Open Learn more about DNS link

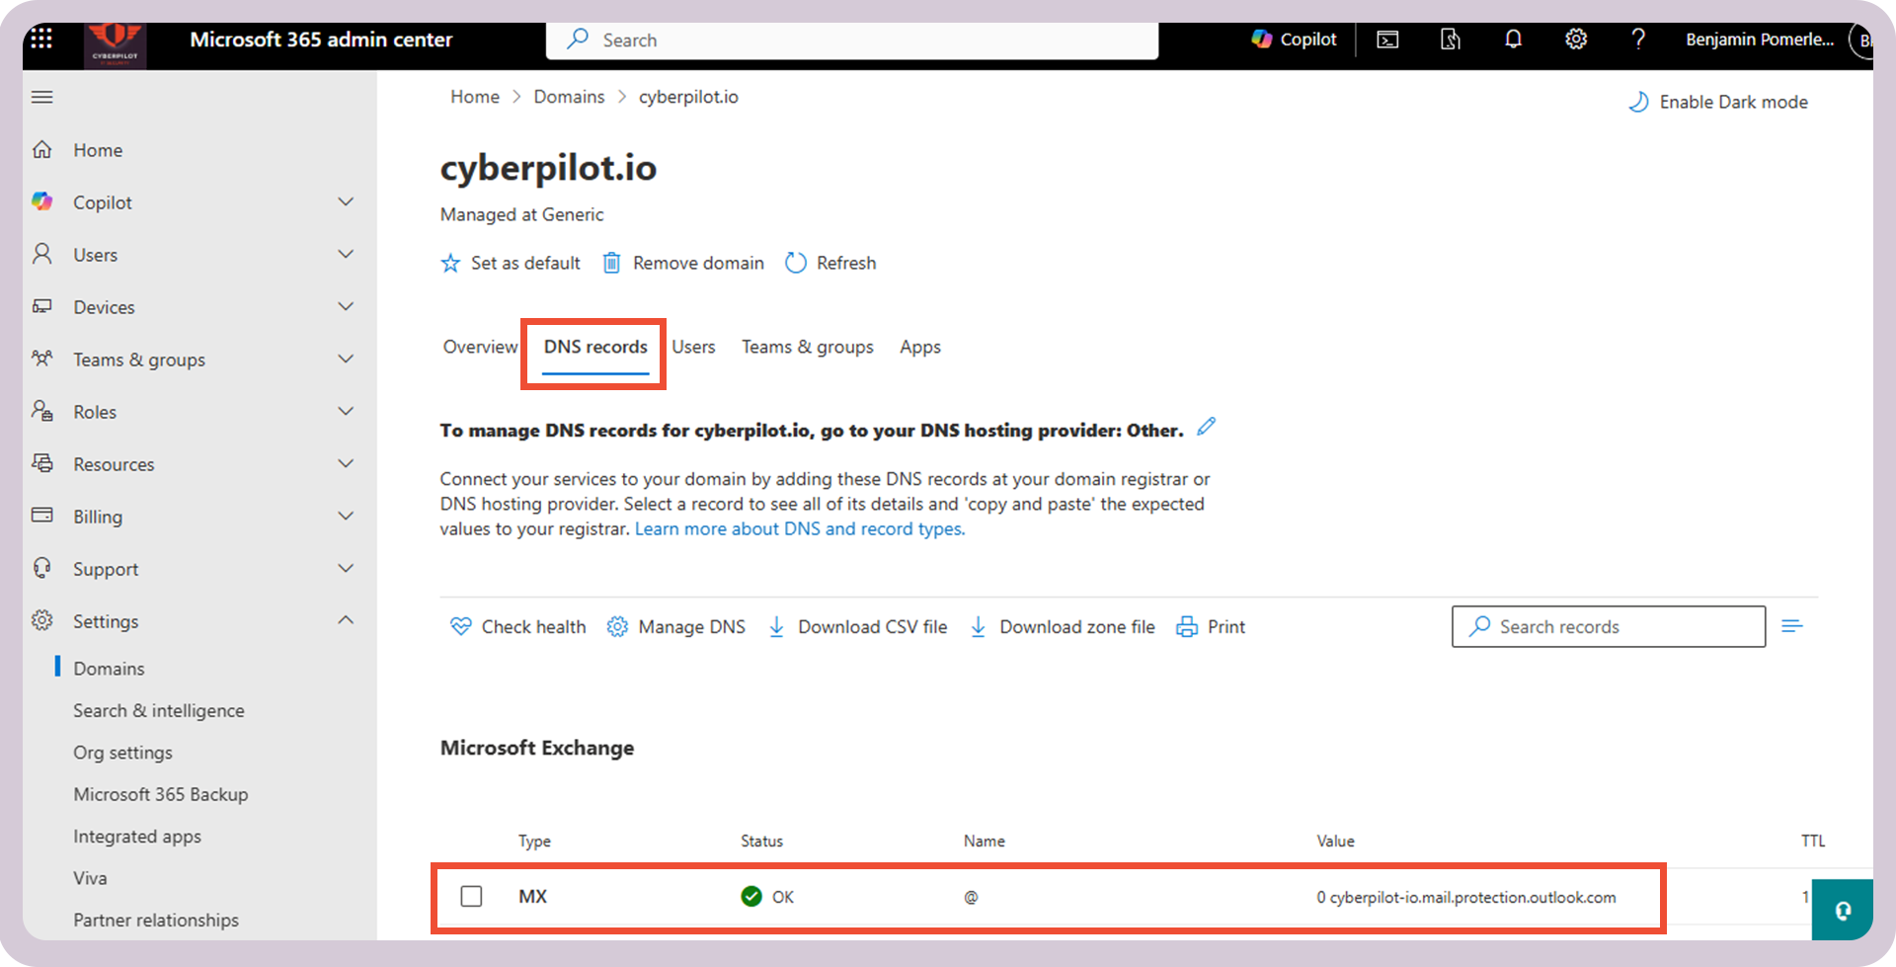point(799,529)
